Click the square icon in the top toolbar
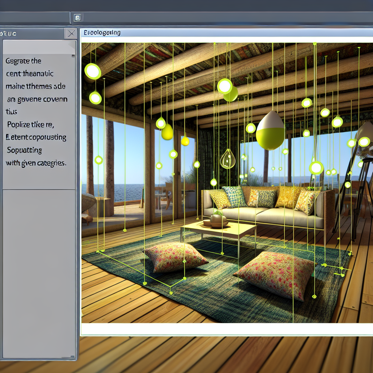The height and width of the screenshot is (373, 373). tap(77, 17)
